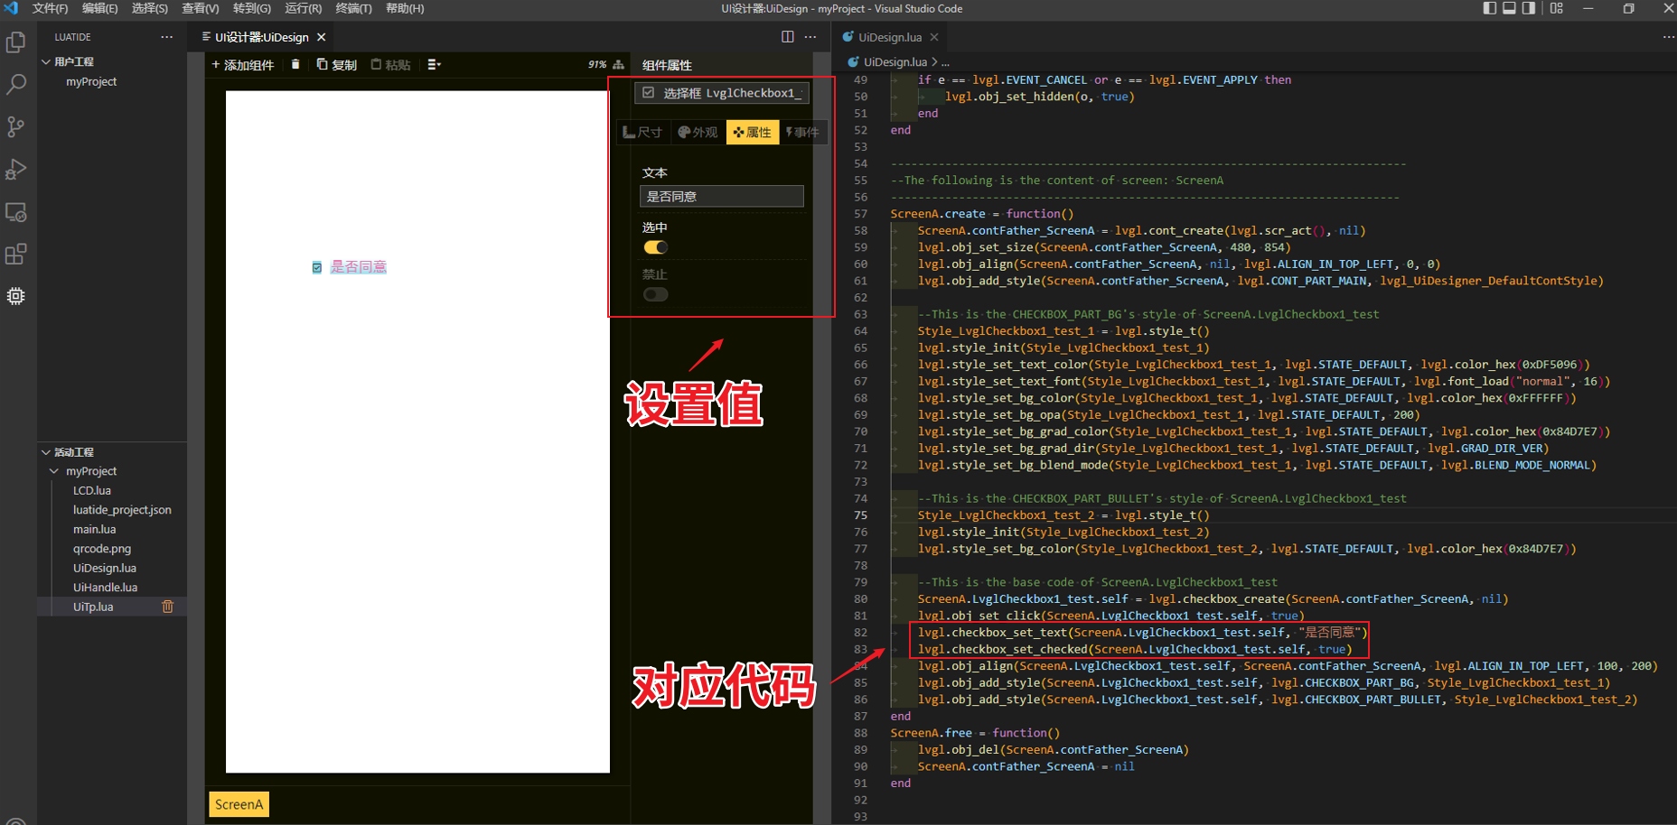Screen dimensions: 1677x825
Task: Open the 终端(T) menu
Action: [353, 8]
